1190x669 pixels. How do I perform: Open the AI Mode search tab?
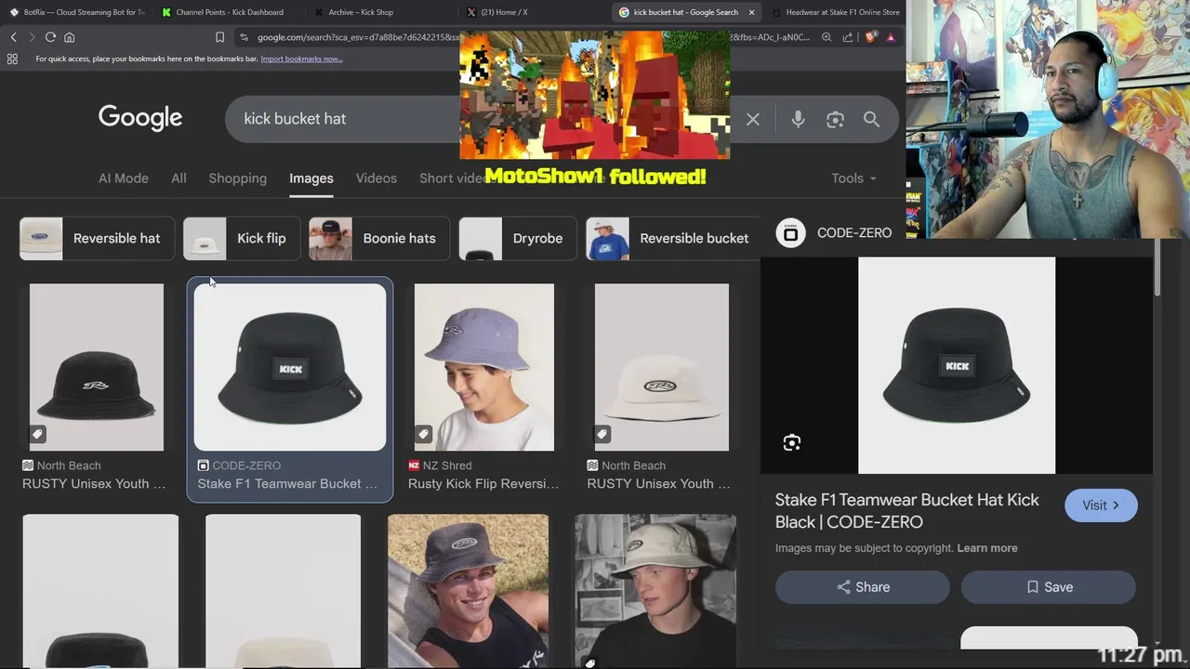[124, 178]
